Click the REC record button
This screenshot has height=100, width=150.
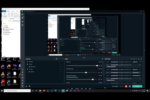[x=126, y=86]
